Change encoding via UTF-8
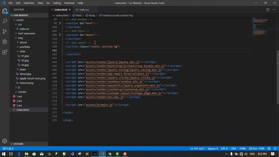Screen dimensions: 279x157 click(x=224, y=148)
